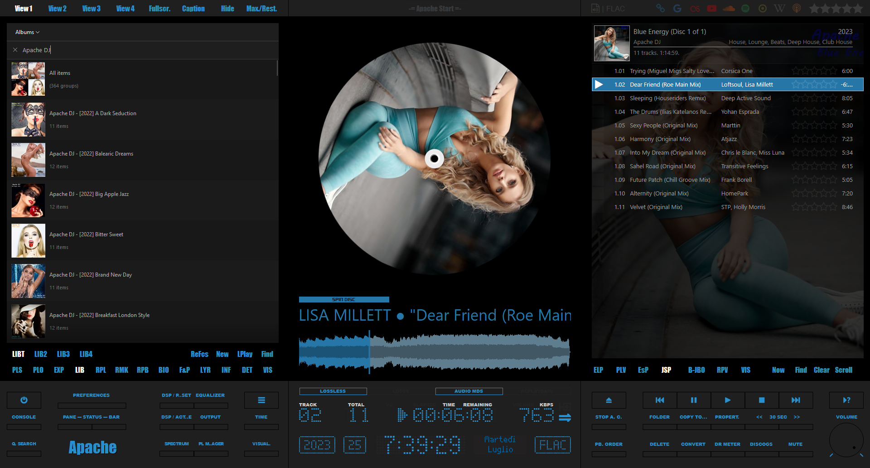Click the Blue Energy album cover thumbnail
Screen dimensions: 870x468
pyautogui.click(x=612, y=43)
